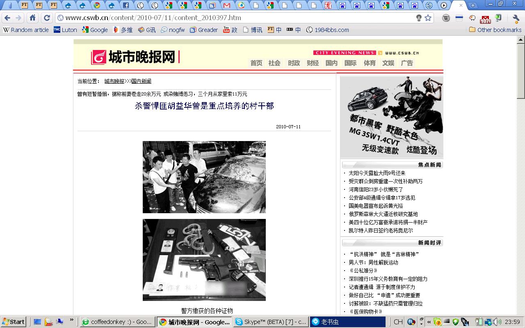Open the 1984bbs.com bookmark

328,30
